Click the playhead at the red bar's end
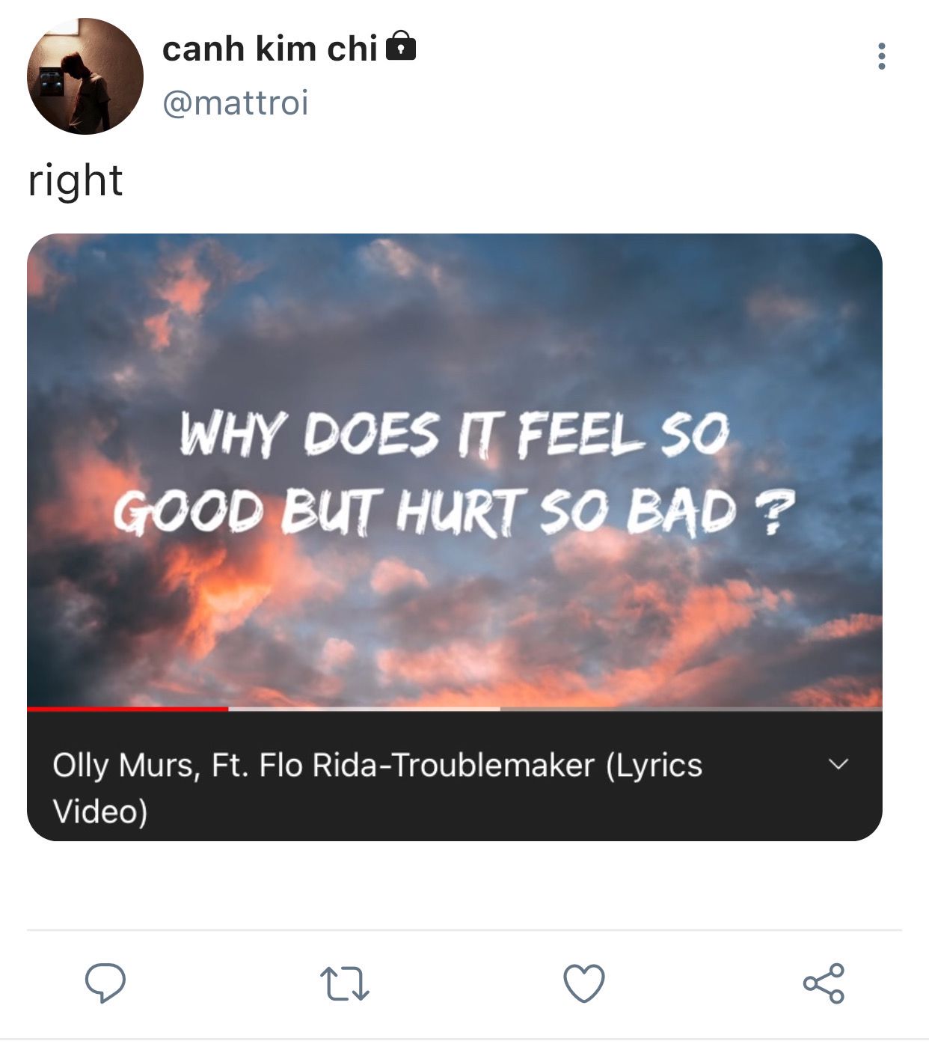Image resolution: width=929 pixels, height=1053 pixels. coord(228,708)
